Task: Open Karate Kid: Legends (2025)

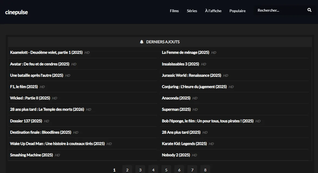Action: pos(184,144)
